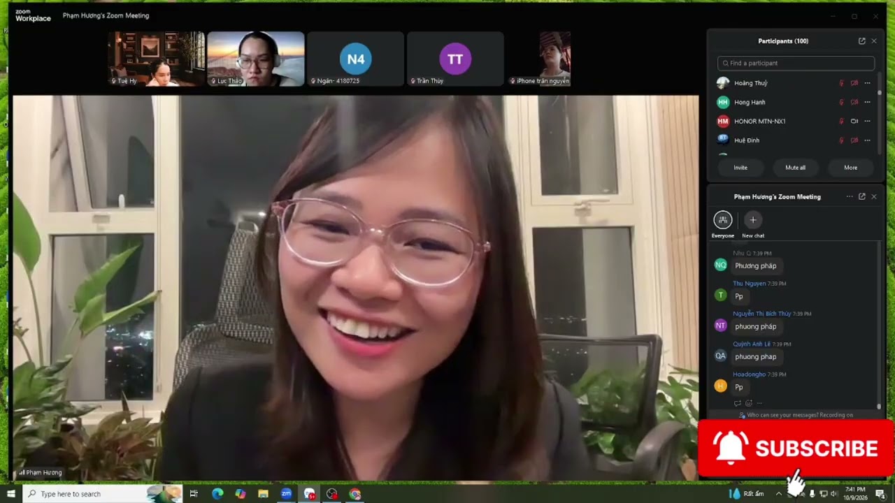Select the TT Trần Thùy participant tile

click(455, 59)
